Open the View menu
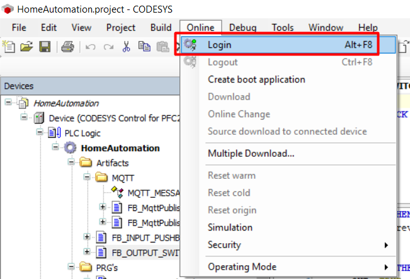 point(81,28)
